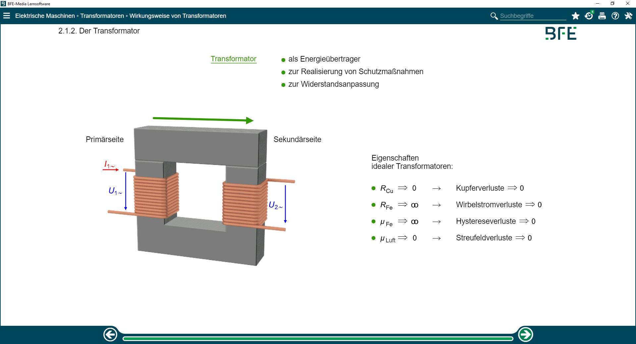The width and height of the screenshot is (636, 344).
Task: Click the search magnifier icon
Action: [x=494, y=16]
